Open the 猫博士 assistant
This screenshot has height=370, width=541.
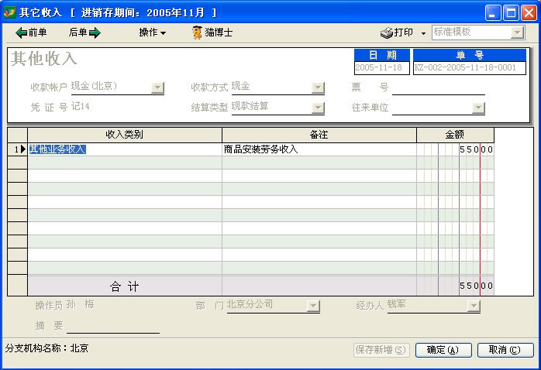click(x=212, y=33)
